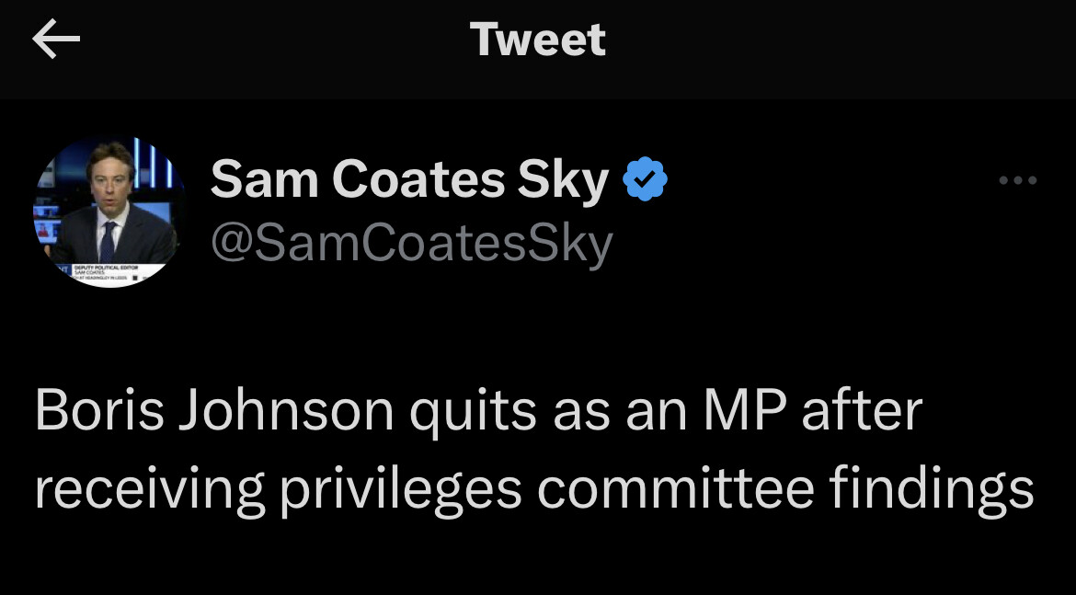Viewport: 1076px width, 595px height.
Task: Open the "Sam Coates Sky" display name
Action: [409, 179]
